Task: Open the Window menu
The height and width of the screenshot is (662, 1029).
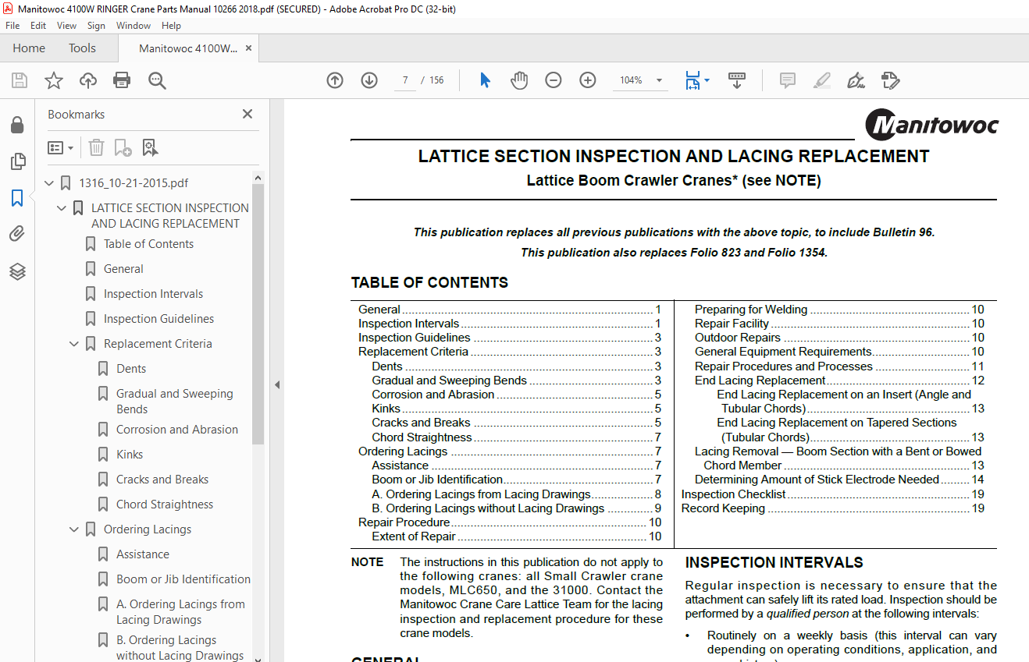Action: tap(134, 26)
